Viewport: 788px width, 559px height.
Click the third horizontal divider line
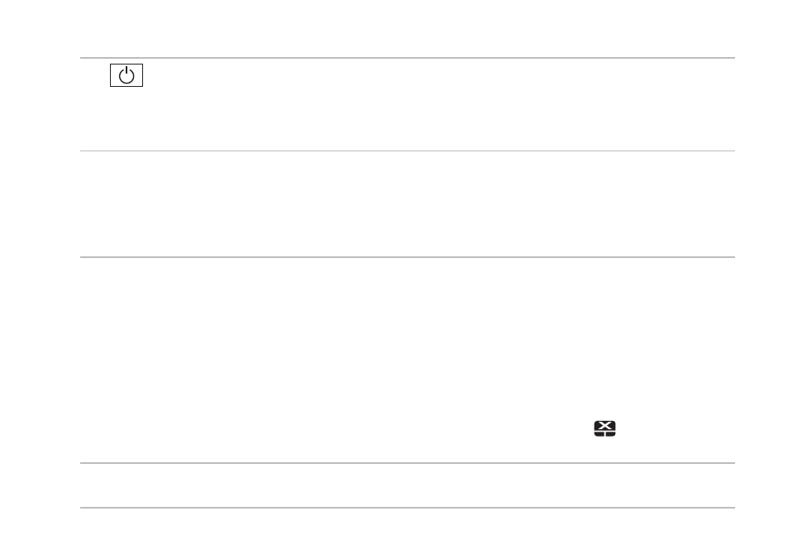pyautogui.click(x=408, y=257)
